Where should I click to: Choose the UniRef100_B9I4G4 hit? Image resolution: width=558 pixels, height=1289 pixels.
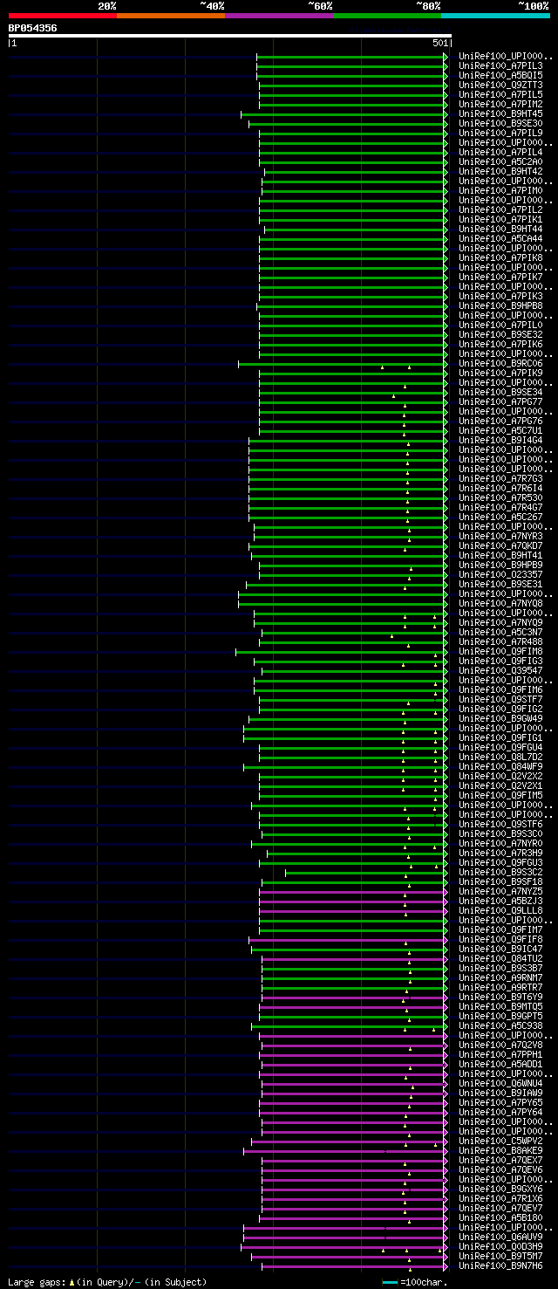pos(500,440)
